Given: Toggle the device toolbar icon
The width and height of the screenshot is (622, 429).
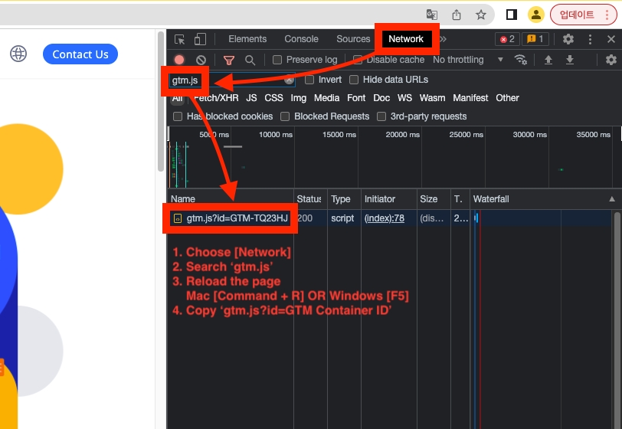Looking at the screenshot, I should click(x=200, y=39).
